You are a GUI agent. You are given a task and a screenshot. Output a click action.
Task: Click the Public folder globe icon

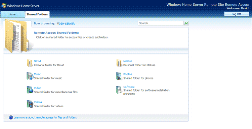[30, 90]
